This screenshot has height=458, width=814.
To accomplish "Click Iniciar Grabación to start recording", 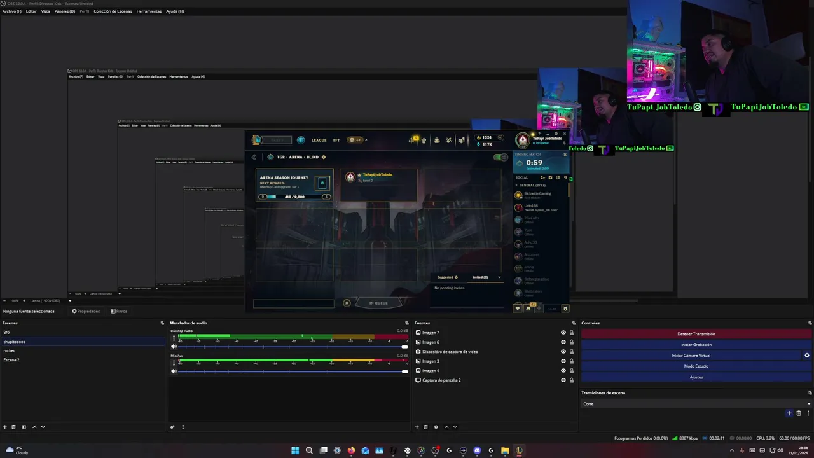I will pyautogui.click(x=696, y=345).
